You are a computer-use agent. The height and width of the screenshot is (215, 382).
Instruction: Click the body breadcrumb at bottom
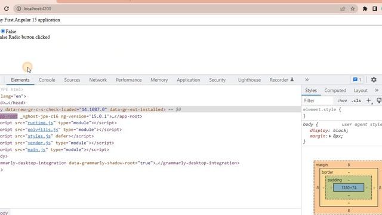pos(4,213)
